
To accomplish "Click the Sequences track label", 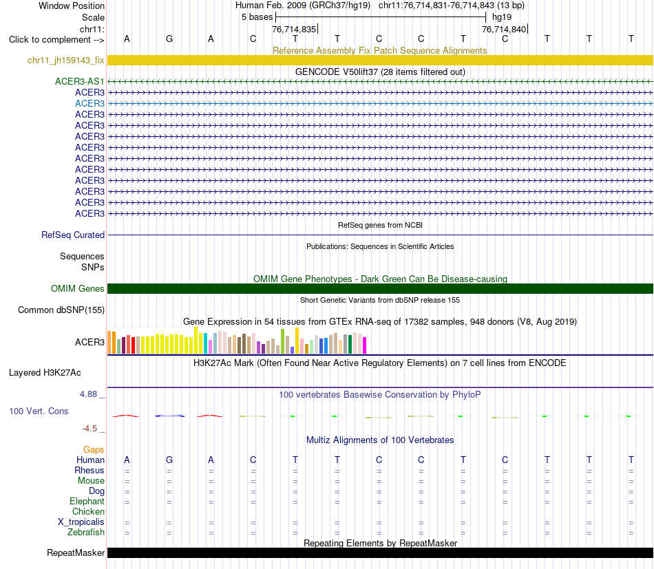I will pos(82,256).
